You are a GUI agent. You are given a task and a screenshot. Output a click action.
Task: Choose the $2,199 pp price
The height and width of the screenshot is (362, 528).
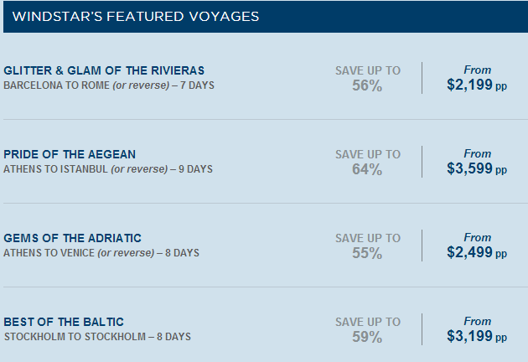point(477,85)
